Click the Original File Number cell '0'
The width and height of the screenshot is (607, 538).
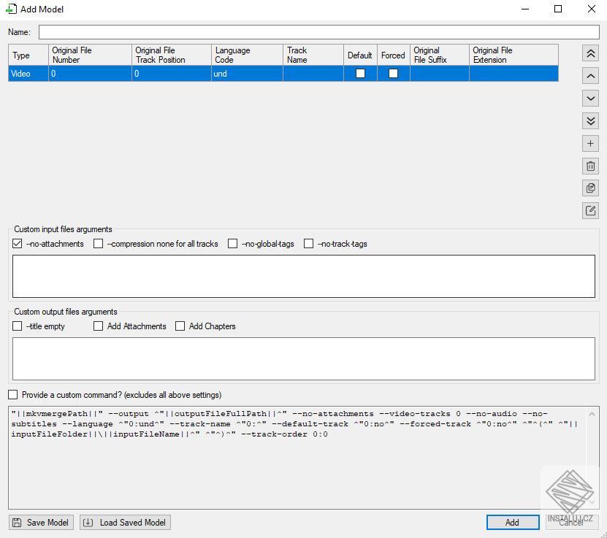point(90,74)
